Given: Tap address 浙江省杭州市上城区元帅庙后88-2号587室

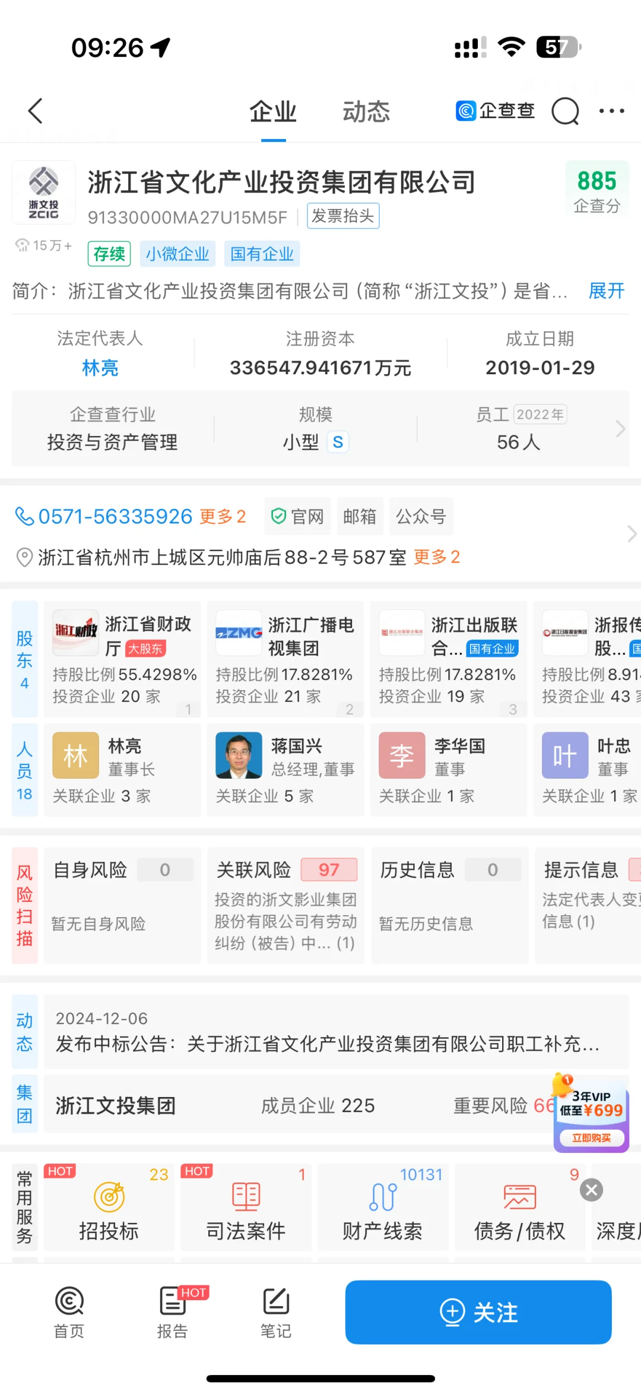Looking at the screenshot, I should pos(222,558).
